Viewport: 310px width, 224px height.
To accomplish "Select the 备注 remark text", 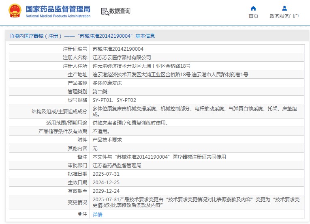I will point(159,157).
